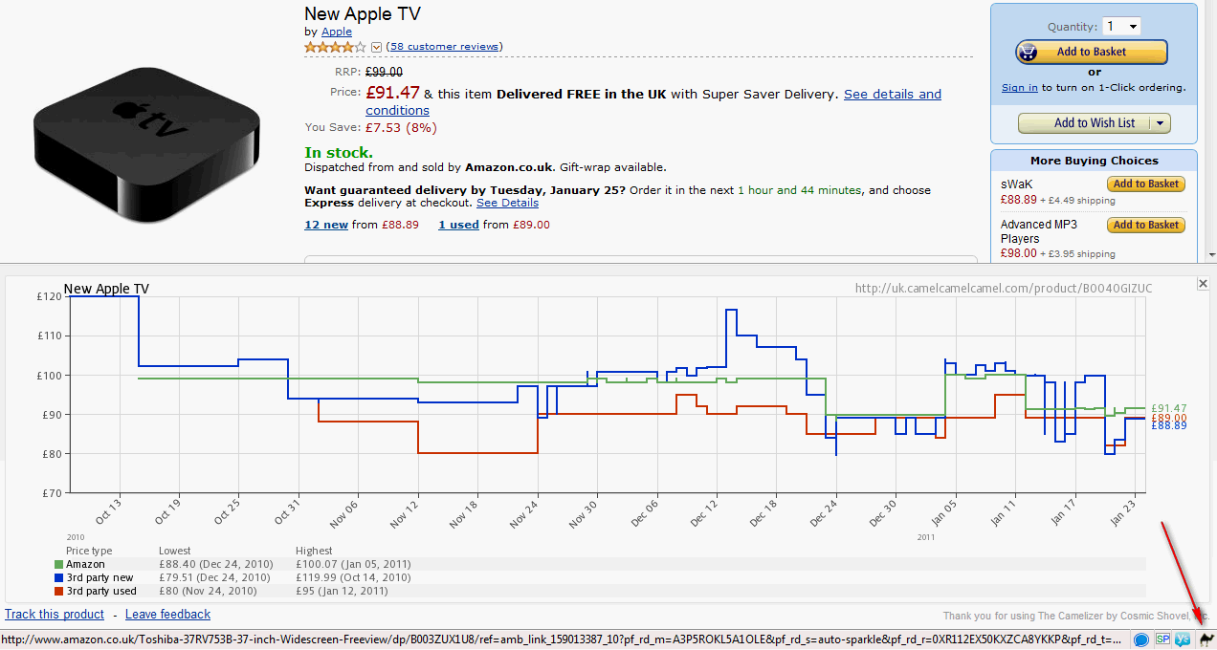Screen dimensions: 1217x650
Task: Open the 58 customer reviews link
Action: click(445, 47)
